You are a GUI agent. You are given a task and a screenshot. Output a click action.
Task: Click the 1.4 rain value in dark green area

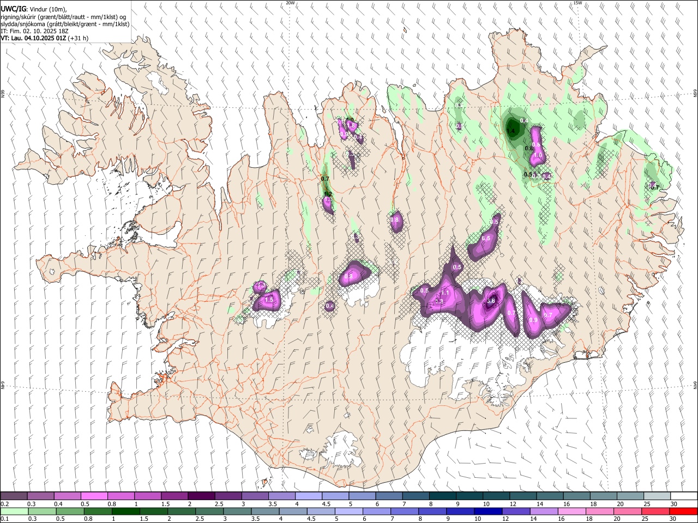[x=511, y=131]
